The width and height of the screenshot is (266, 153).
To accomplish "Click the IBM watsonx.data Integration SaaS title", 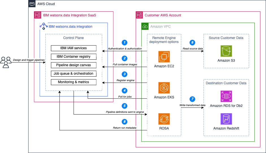I will coord(69,15).
